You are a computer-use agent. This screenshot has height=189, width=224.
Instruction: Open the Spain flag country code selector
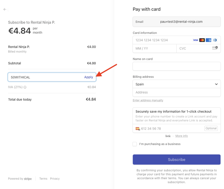pos(138,129)
